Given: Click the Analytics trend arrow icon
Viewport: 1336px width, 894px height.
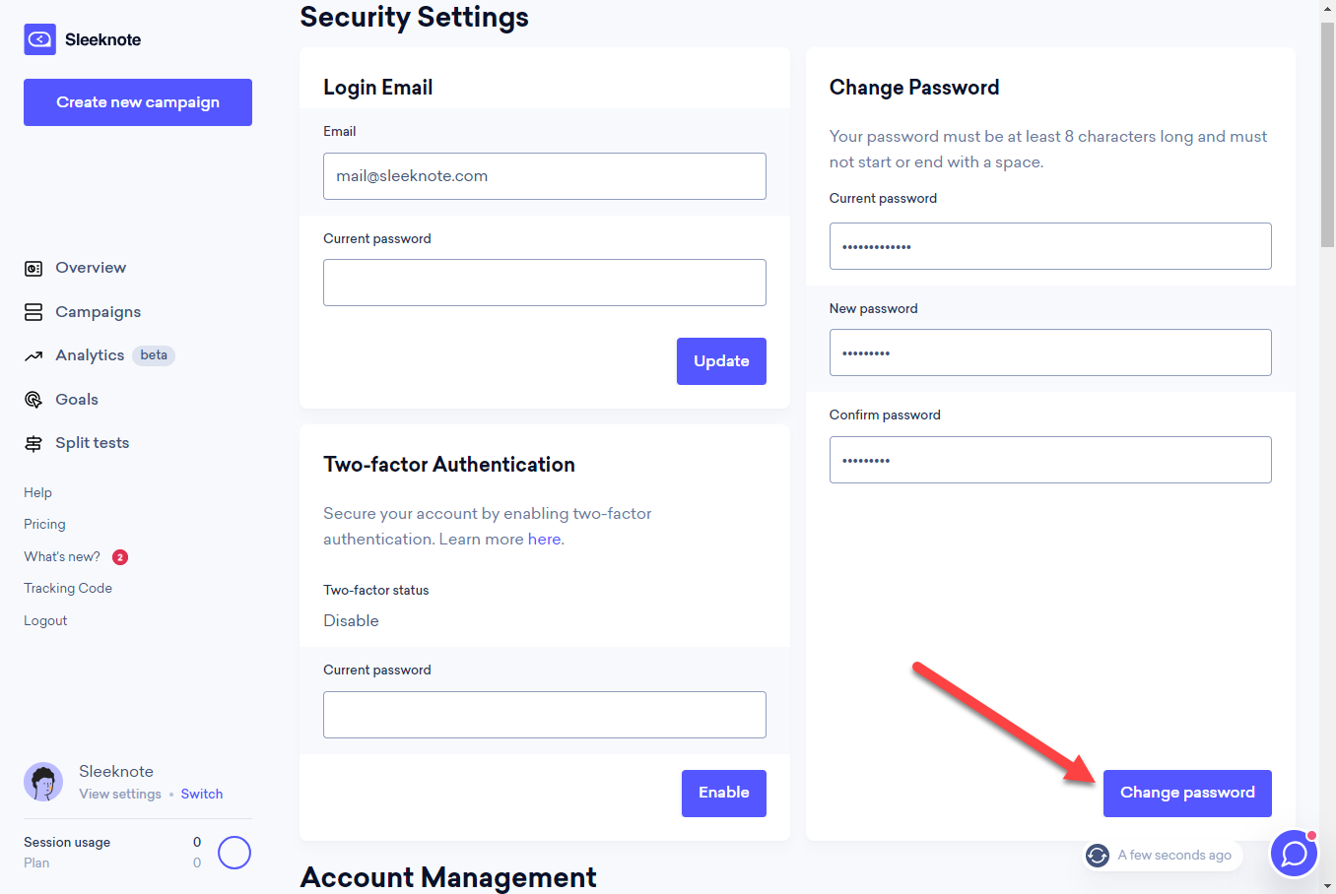Looking at the screenshot, I should (x=33, y=355).
